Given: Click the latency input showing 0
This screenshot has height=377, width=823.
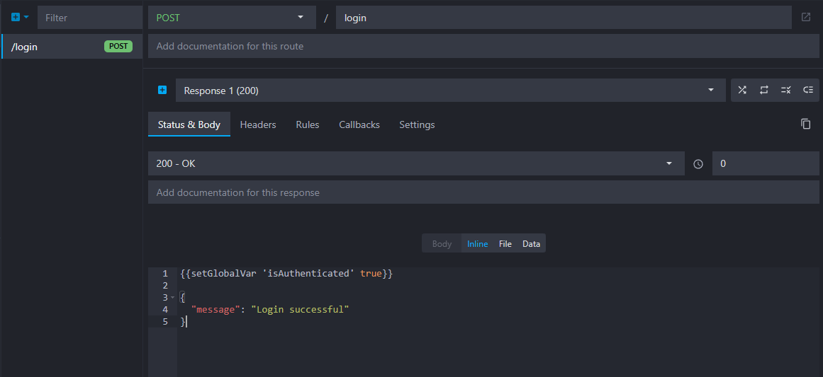Looking at the screenshot, I should [x=765, y=163].
